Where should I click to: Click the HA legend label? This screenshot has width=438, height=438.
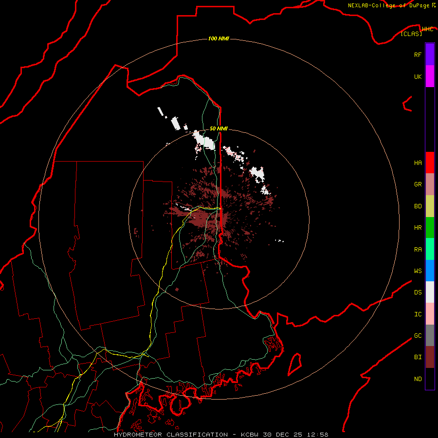[x=418, y=163]
